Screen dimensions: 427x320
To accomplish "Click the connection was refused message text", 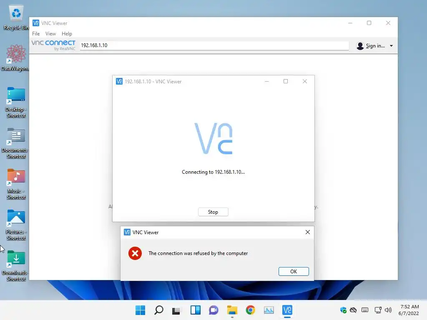I will (x=198, y=253).
